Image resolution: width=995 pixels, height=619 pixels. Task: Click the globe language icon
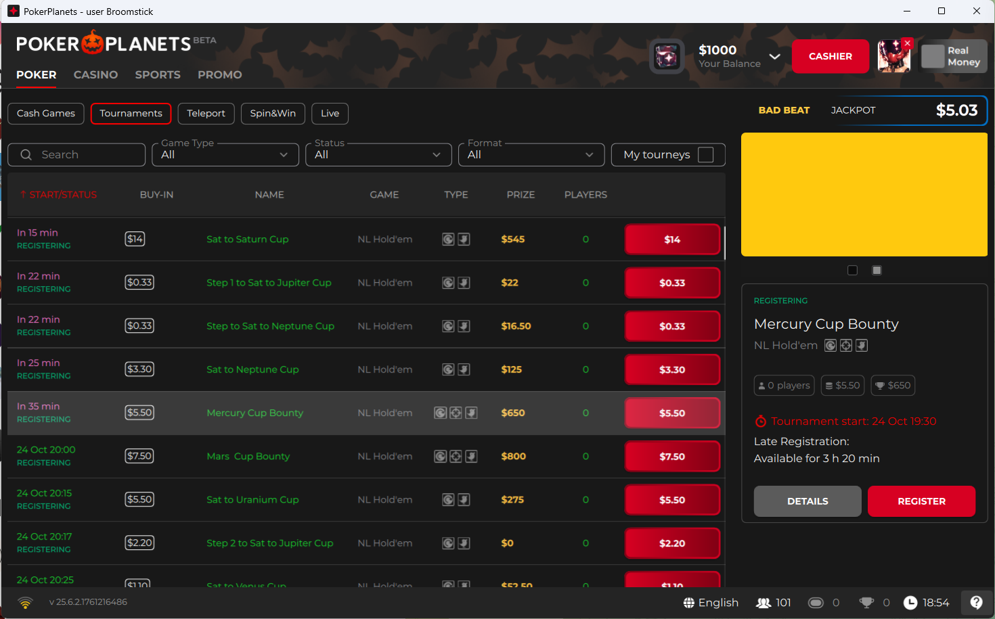coord(688,603)
